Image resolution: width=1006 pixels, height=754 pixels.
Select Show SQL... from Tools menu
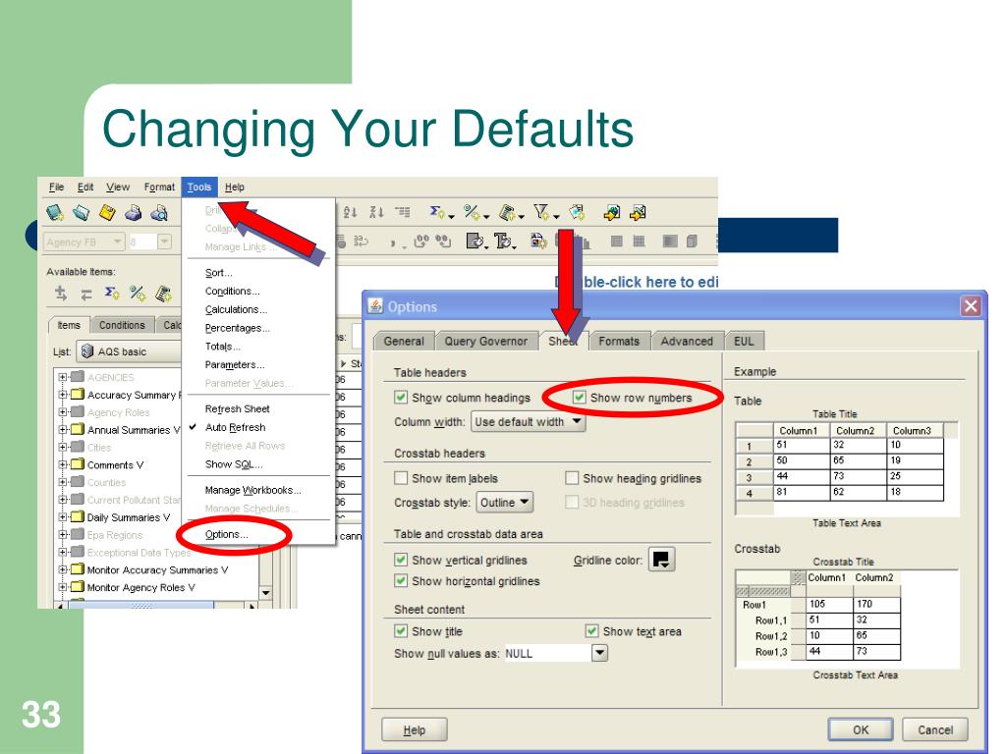pyautogui.click(x=234, y=464)
